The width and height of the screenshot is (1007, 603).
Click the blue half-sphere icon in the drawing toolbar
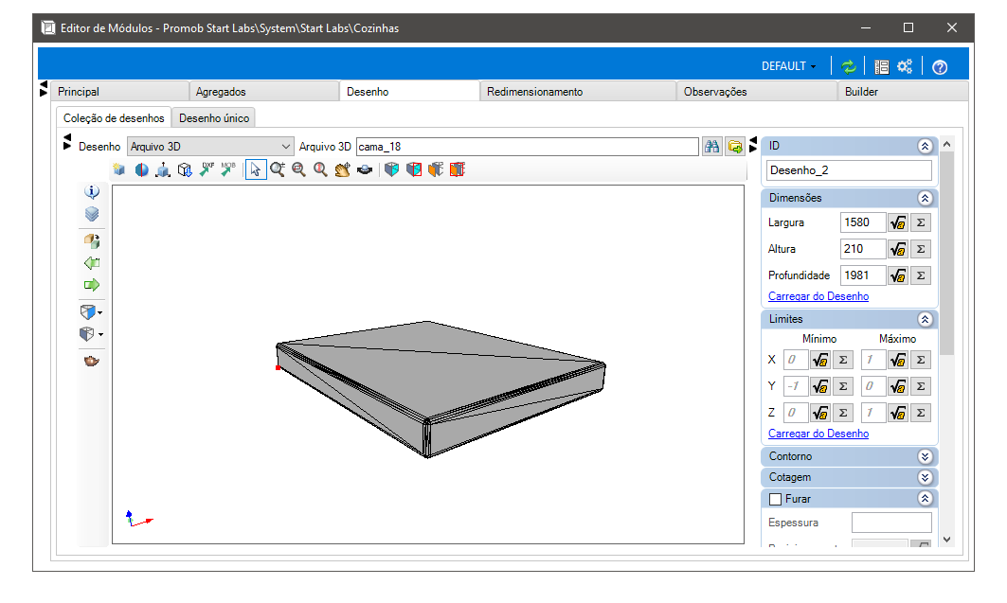[141, 169]
